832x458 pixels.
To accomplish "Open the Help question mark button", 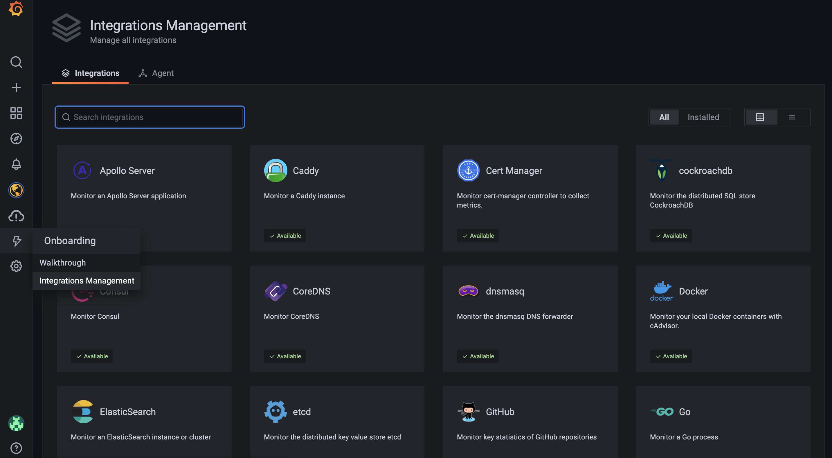I will [x=16, y=448].
